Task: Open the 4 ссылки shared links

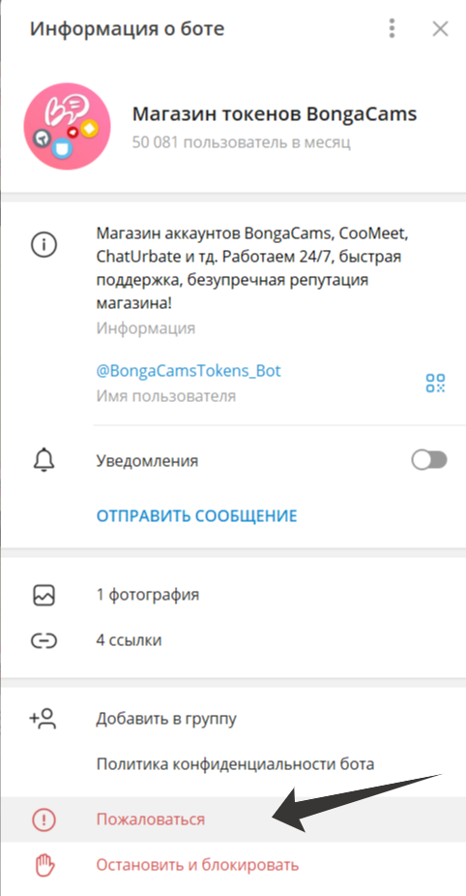Action: pyautogui.click(x=233, y=640)
